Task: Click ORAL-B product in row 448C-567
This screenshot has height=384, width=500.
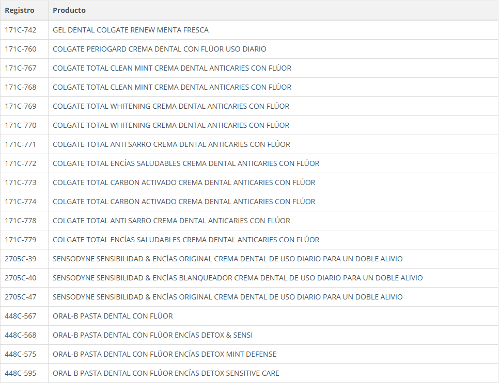Action: click(113, 316)
